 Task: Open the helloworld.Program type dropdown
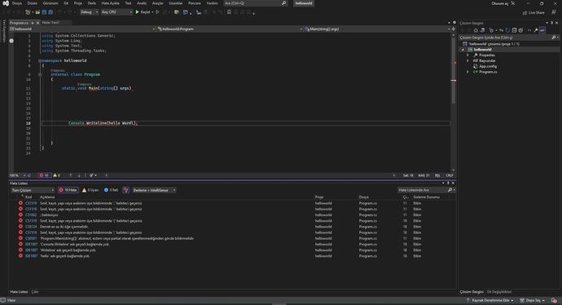tap(230, 29)
